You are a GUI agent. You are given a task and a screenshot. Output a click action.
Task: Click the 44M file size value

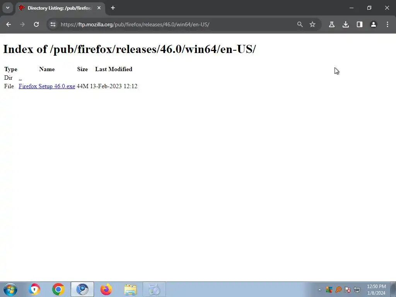tap(83, 86)
